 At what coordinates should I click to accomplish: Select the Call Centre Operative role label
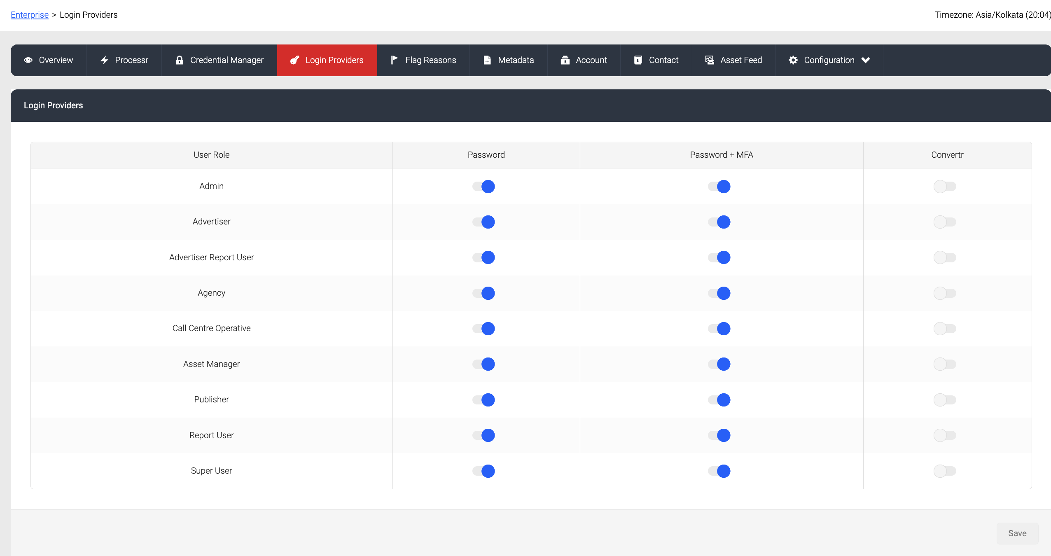(212, 328)
